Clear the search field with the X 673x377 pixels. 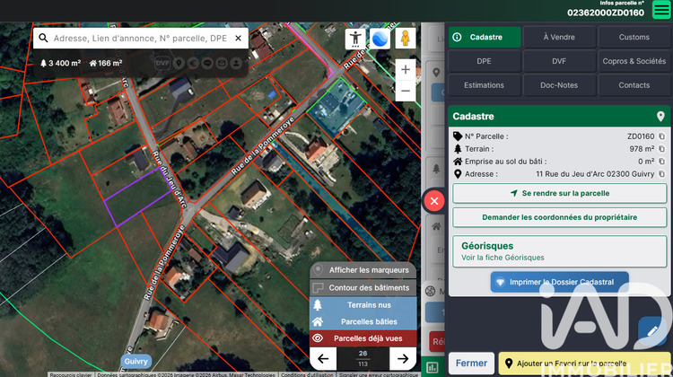coord(238,39)
